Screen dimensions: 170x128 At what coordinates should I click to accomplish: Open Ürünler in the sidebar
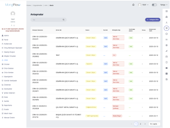click(7, 64)
